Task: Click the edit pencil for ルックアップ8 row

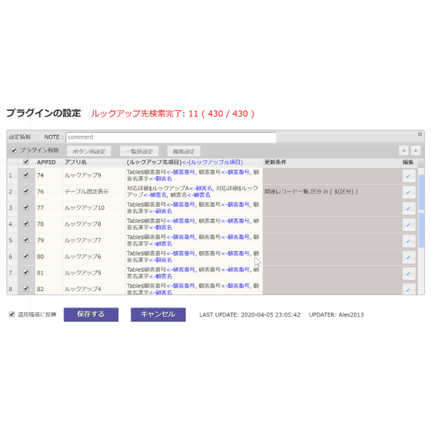Action: pyautogui.click(x=409, y=225)
